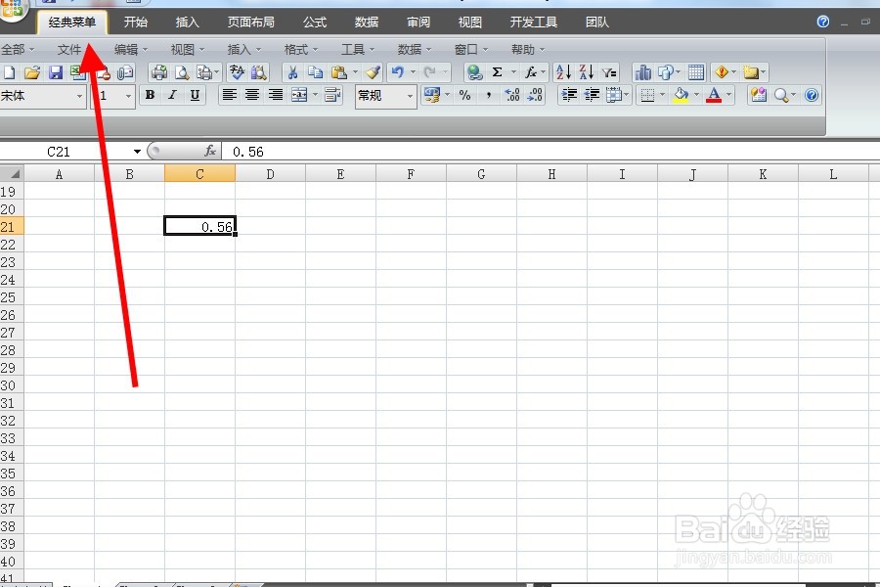This screenshot has width=880, height=587.
Task: Open the 经典菜单 ribbon tab
Action: [x=71, y=23]
